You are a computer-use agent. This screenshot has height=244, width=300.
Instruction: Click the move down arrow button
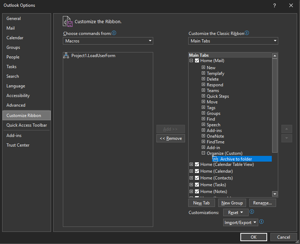286,138
